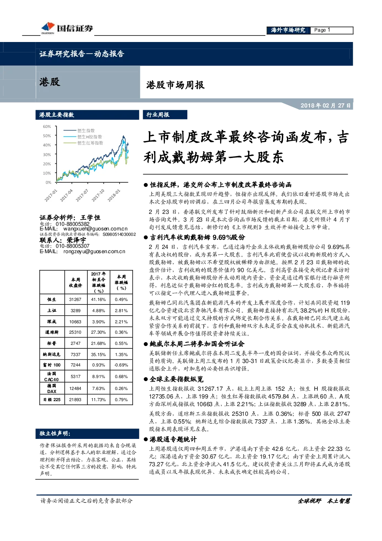
Task: Click the 法国CAC40 row value 5317
Action: [x=75, y=376]
